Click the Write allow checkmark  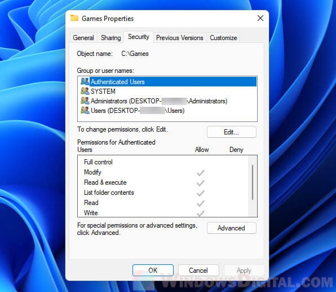coord(201,213)
